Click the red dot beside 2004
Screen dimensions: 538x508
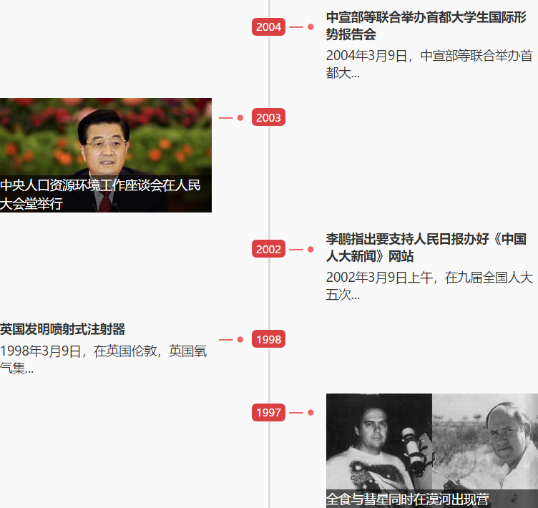310,26
